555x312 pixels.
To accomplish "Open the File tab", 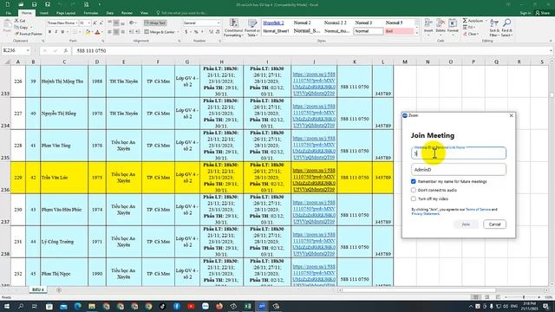I will tap(9, 13).
